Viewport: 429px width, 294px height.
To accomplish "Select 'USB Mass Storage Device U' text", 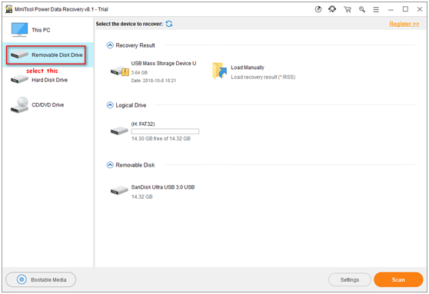I will click(164, 64).
